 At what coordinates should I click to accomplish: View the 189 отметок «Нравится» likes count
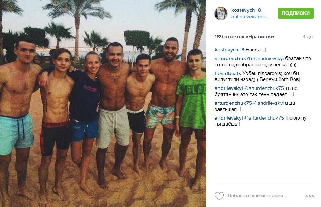pyautogui.click(x=244, y=37)
